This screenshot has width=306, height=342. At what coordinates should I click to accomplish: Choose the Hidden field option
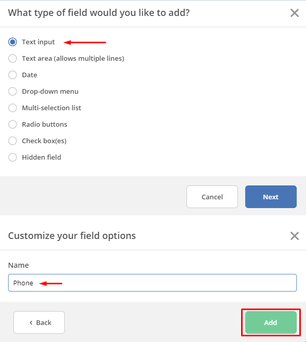[x=12, y=157]
